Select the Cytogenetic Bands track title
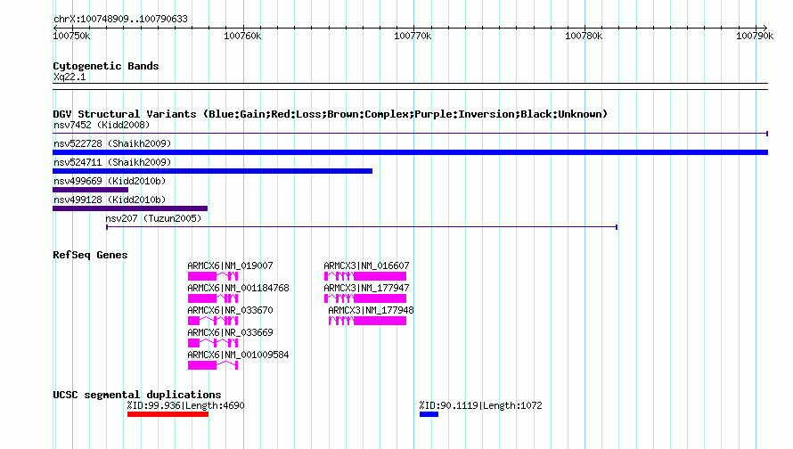Screen dimensions: 793x449 106,66
